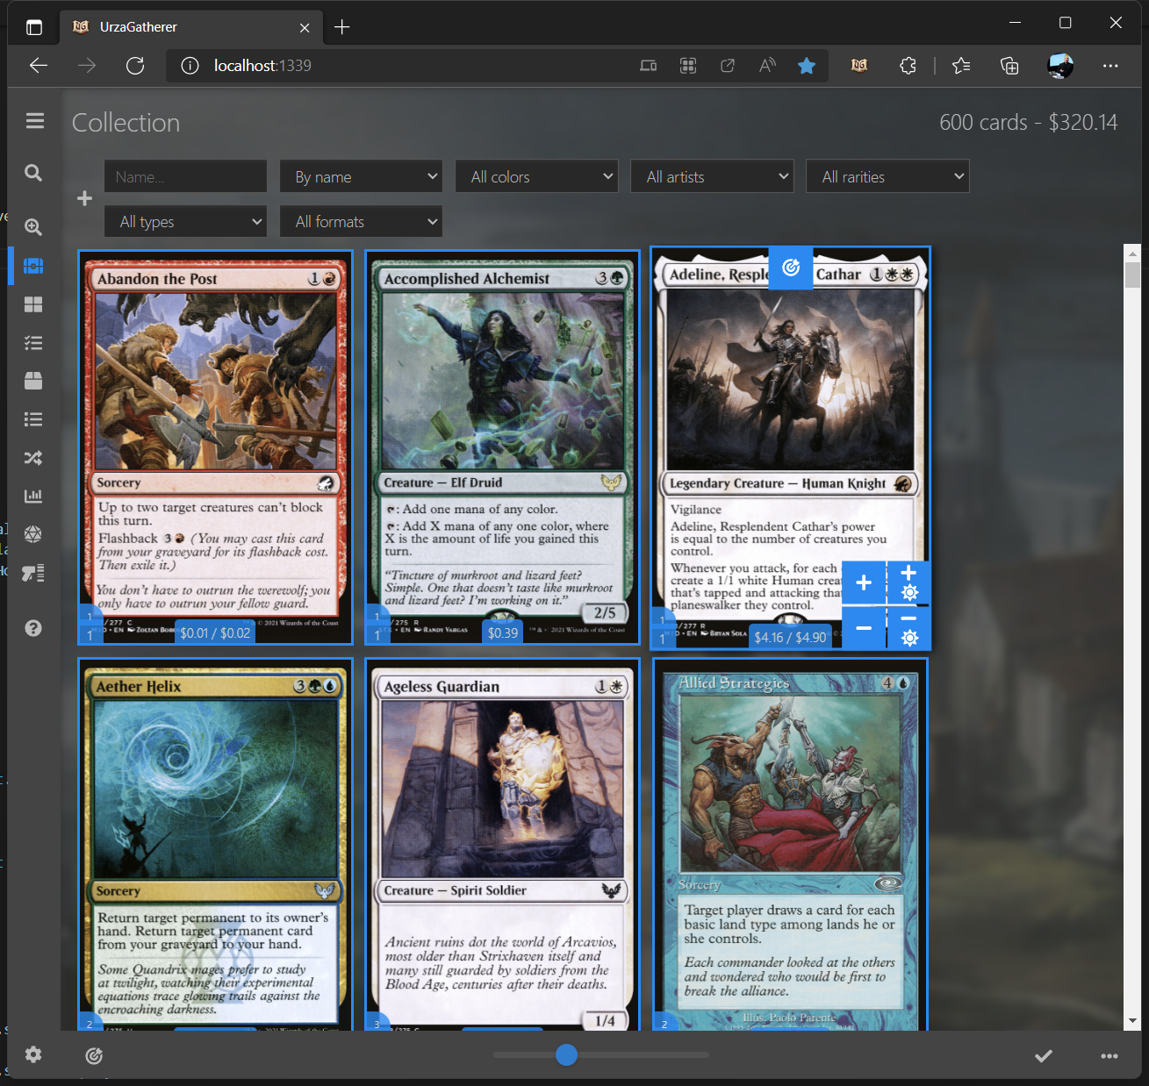Open the browser profile avatar

pyautogui.click(x=1060, y=66)
